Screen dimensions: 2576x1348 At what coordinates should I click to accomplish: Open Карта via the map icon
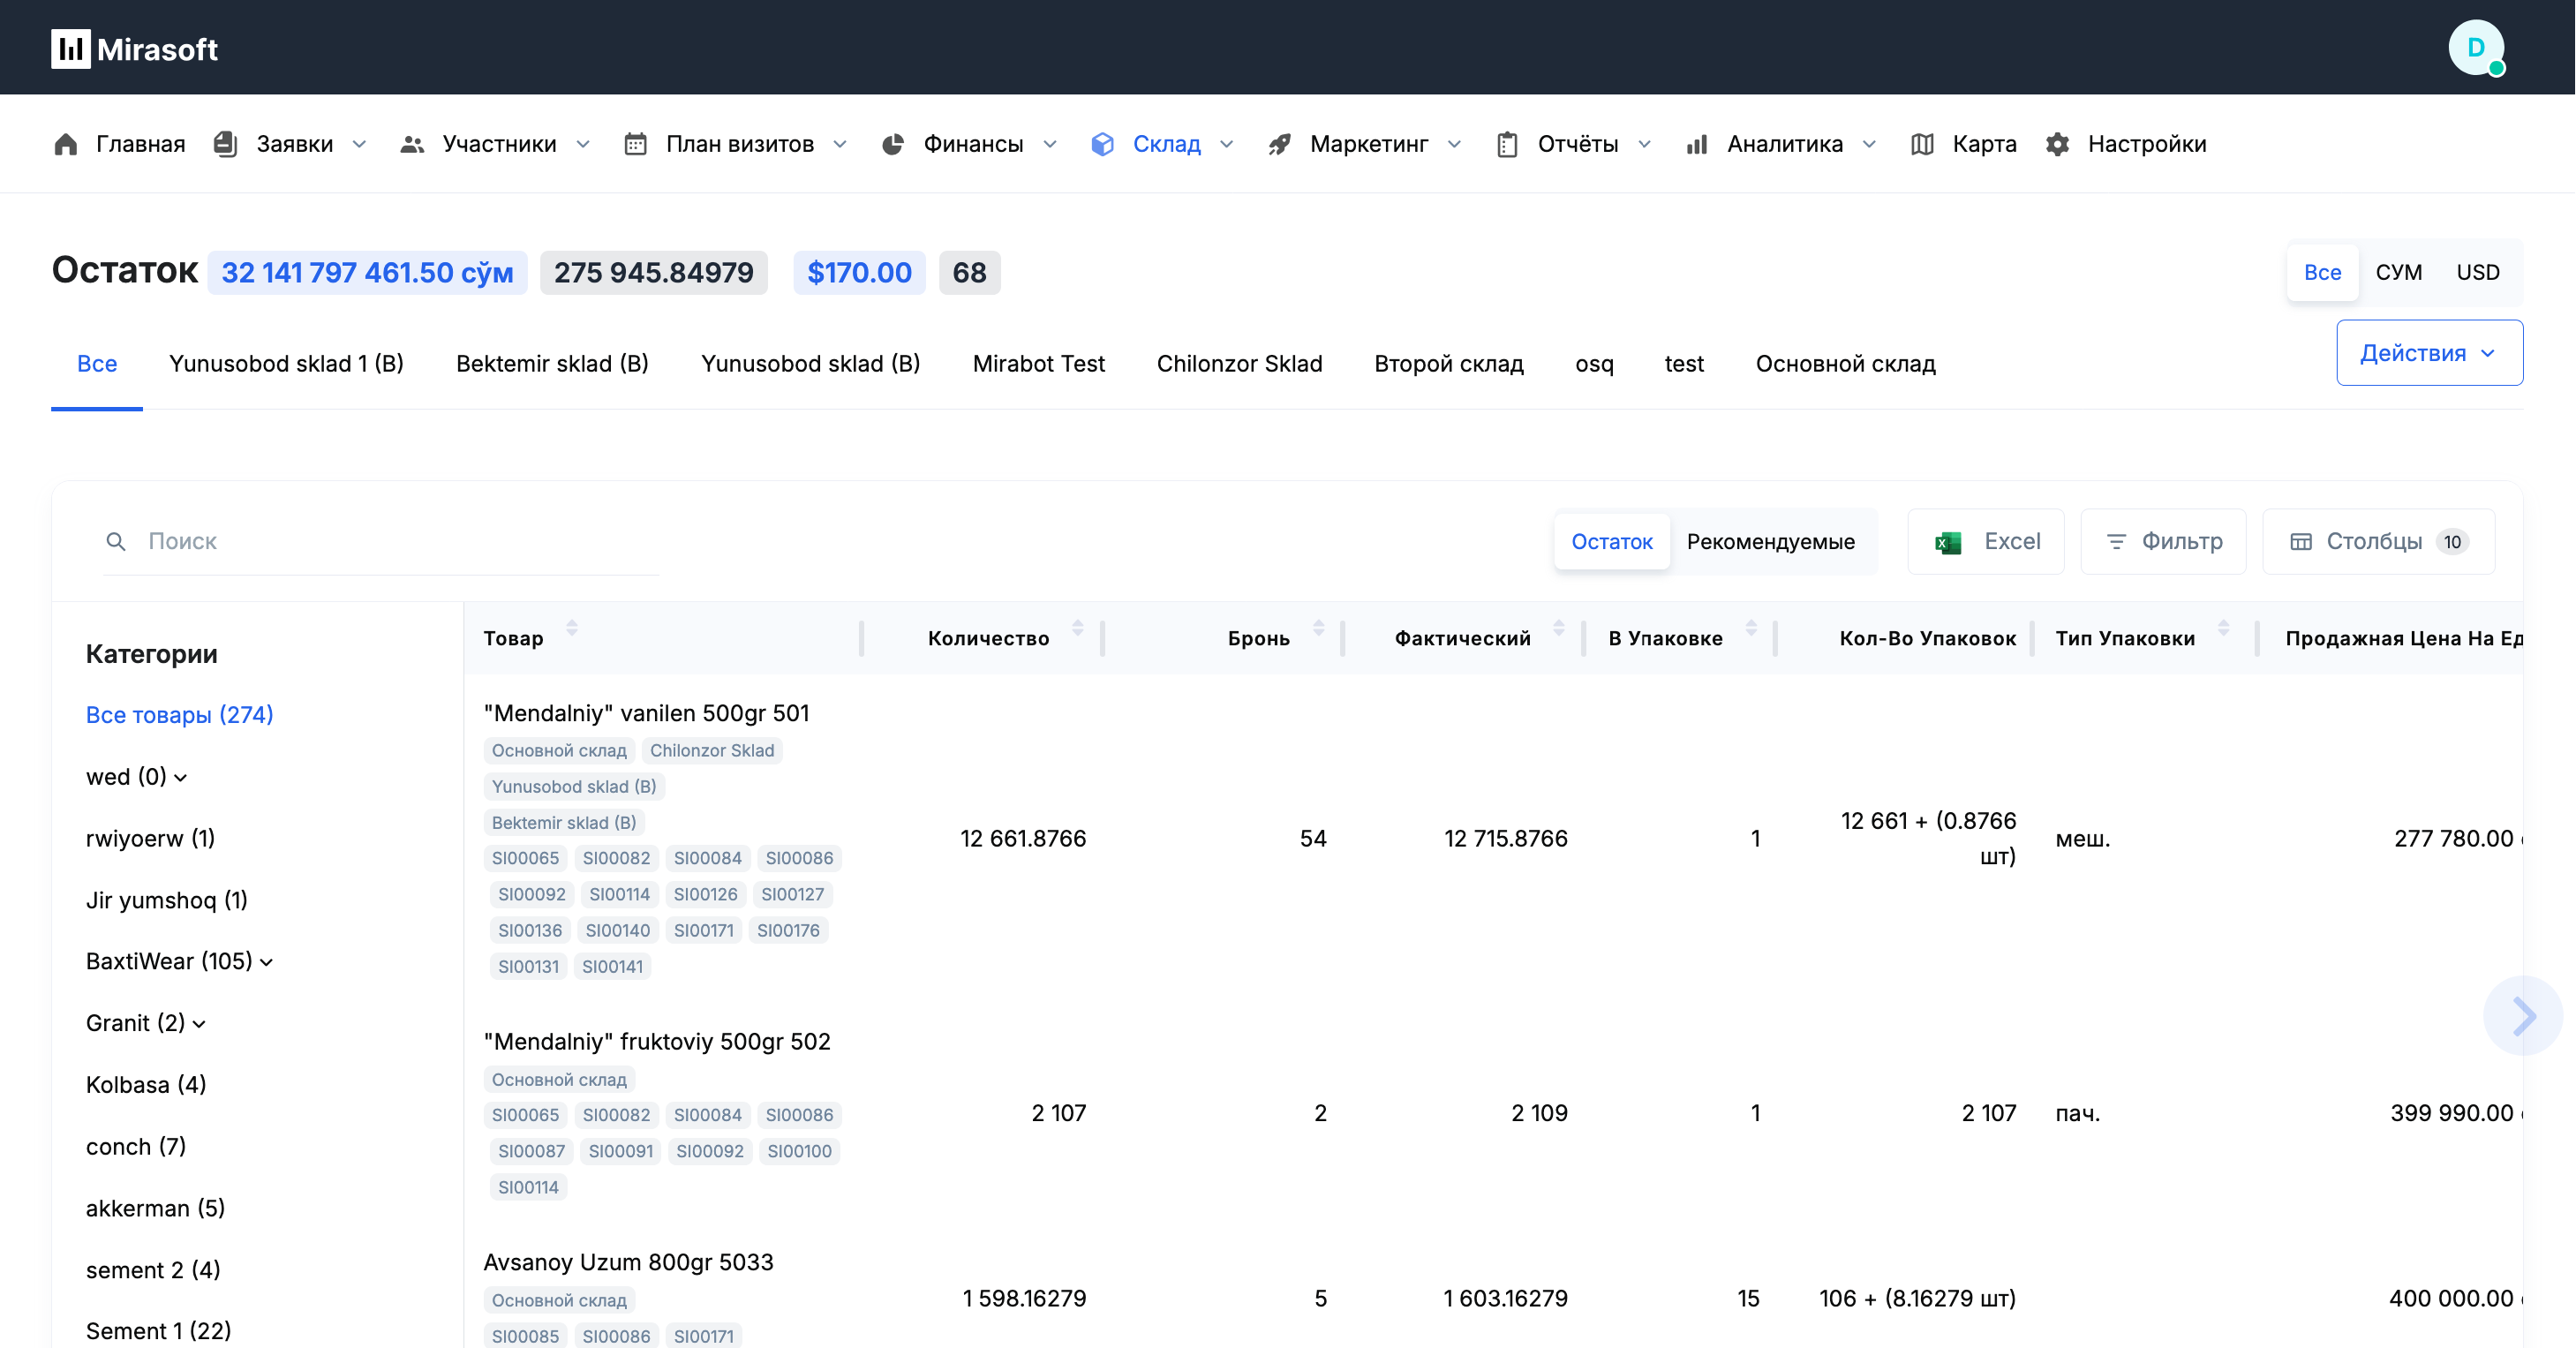click(1921, 144)
